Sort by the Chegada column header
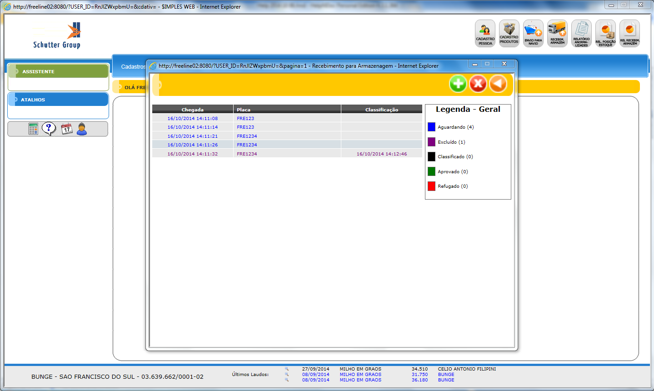 [192, 110]
